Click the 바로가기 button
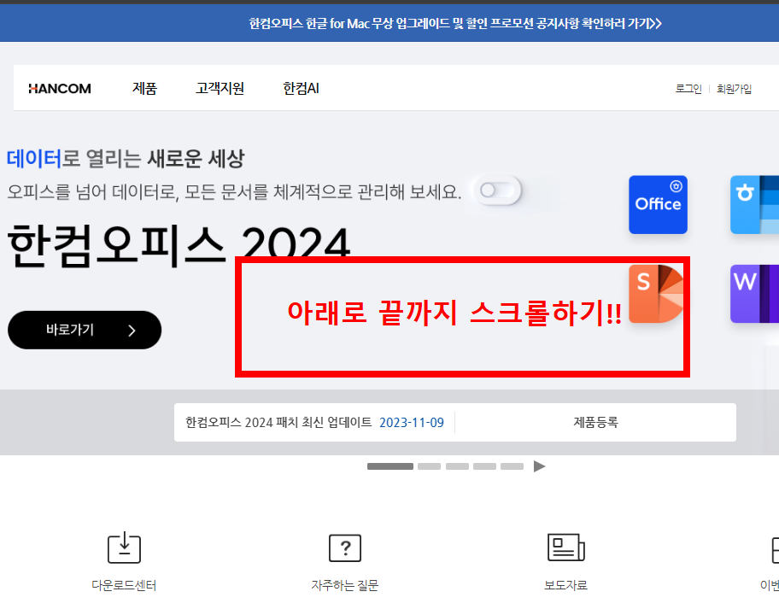This screenshot has height=615, width=779. pos(84,330)
